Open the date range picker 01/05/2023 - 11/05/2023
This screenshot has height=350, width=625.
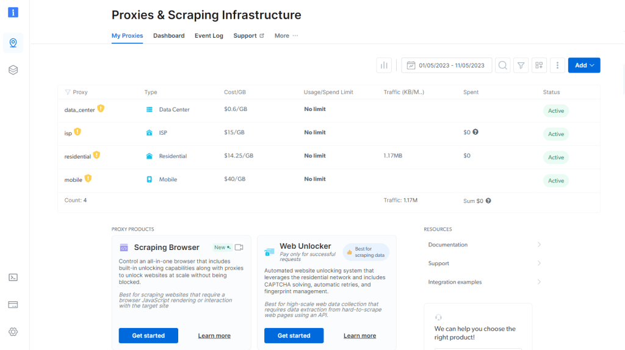446,65
